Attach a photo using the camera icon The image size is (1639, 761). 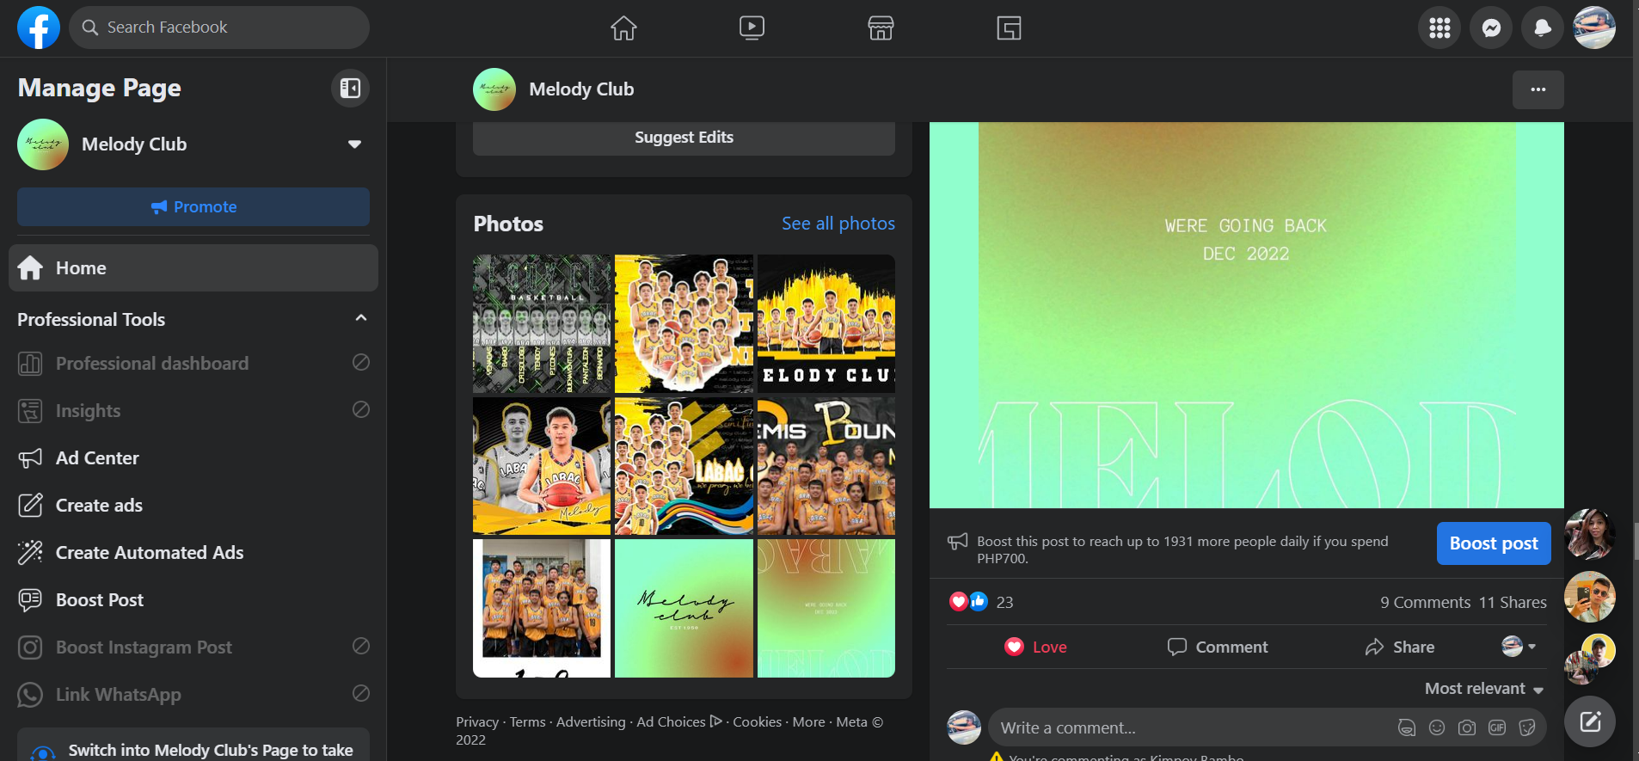coord(1467,727)
